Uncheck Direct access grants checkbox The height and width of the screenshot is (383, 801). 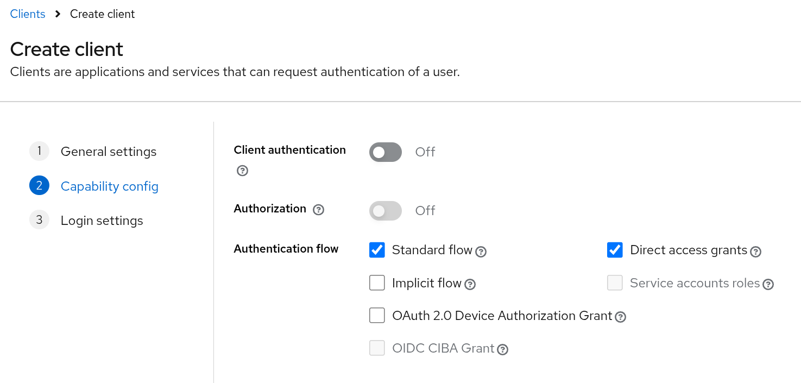click(x=615, y=250)
